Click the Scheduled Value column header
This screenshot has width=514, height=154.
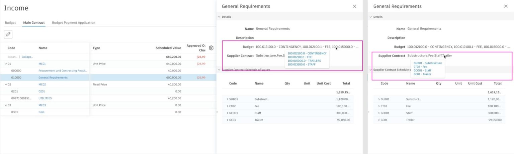click(168, 48)
